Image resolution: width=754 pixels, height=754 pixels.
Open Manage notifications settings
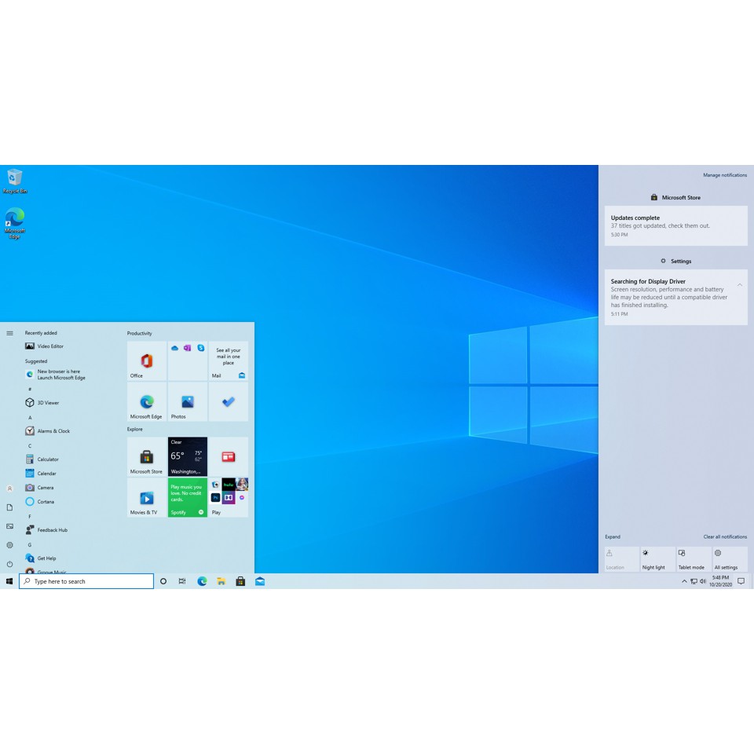[724, 174]
